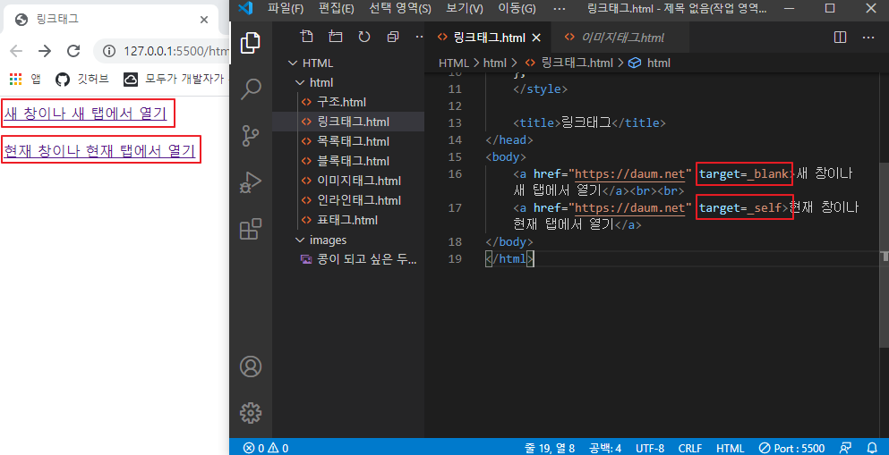Open 이미지태그.html in Explorer
The height and width of the screenshot is (455, 889).
359,181
